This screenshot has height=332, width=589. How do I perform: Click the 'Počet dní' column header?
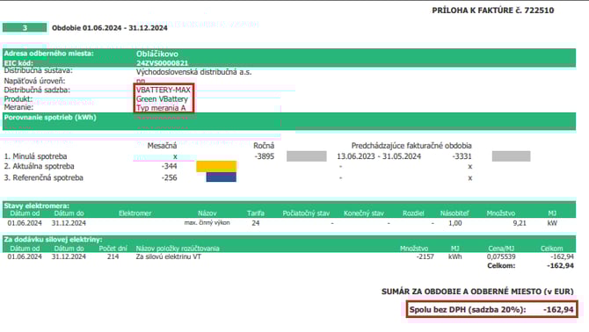[113, 249]
